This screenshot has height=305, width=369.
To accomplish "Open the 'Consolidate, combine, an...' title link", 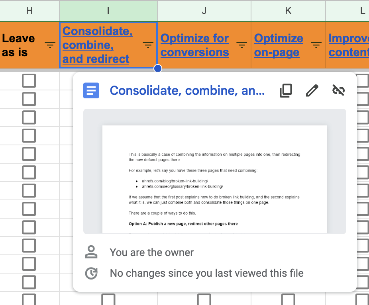I will click(187, 91).
